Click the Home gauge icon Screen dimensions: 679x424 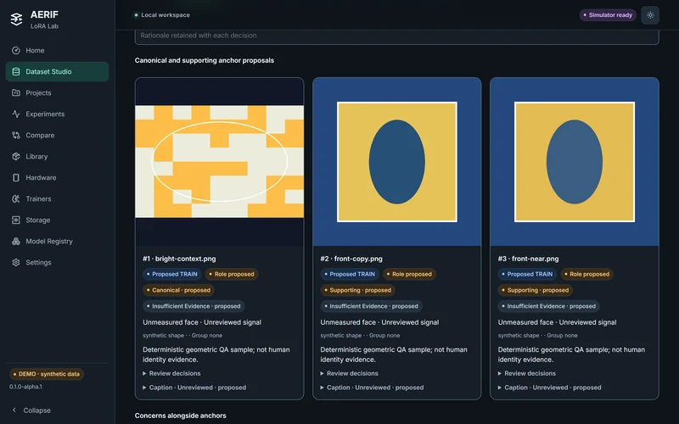coord(16,50)
